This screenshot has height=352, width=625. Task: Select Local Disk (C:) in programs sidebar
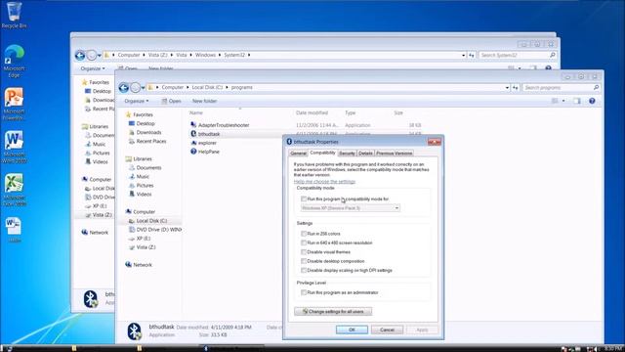point(152,221)
